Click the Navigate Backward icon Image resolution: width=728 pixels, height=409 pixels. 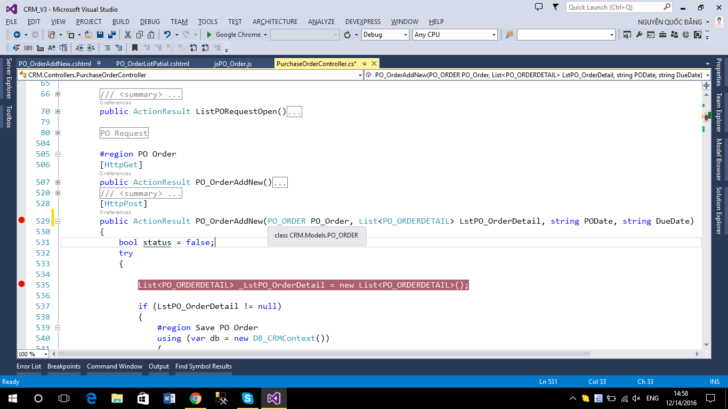click(x=17, y=35)
